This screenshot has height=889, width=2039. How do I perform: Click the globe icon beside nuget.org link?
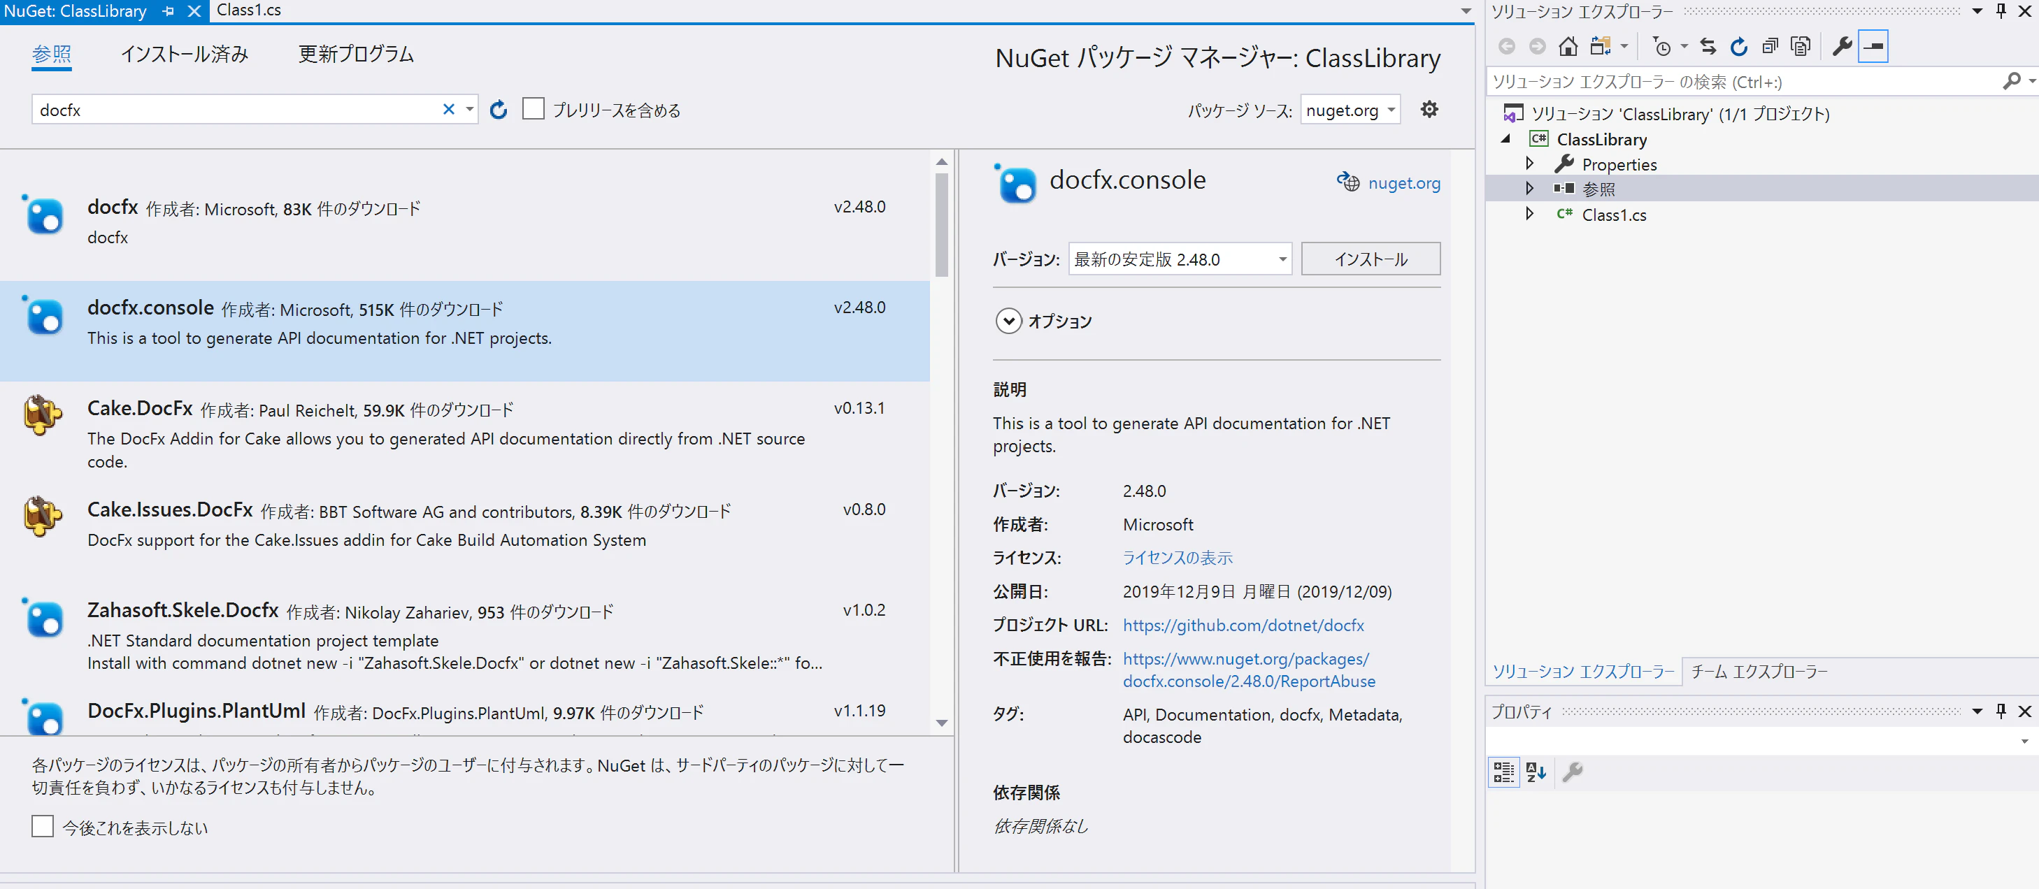(1347, 181)
